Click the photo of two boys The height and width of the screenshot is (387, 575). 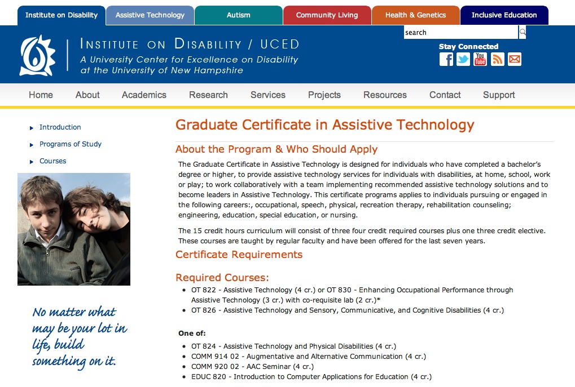click(x=74, y=229)
